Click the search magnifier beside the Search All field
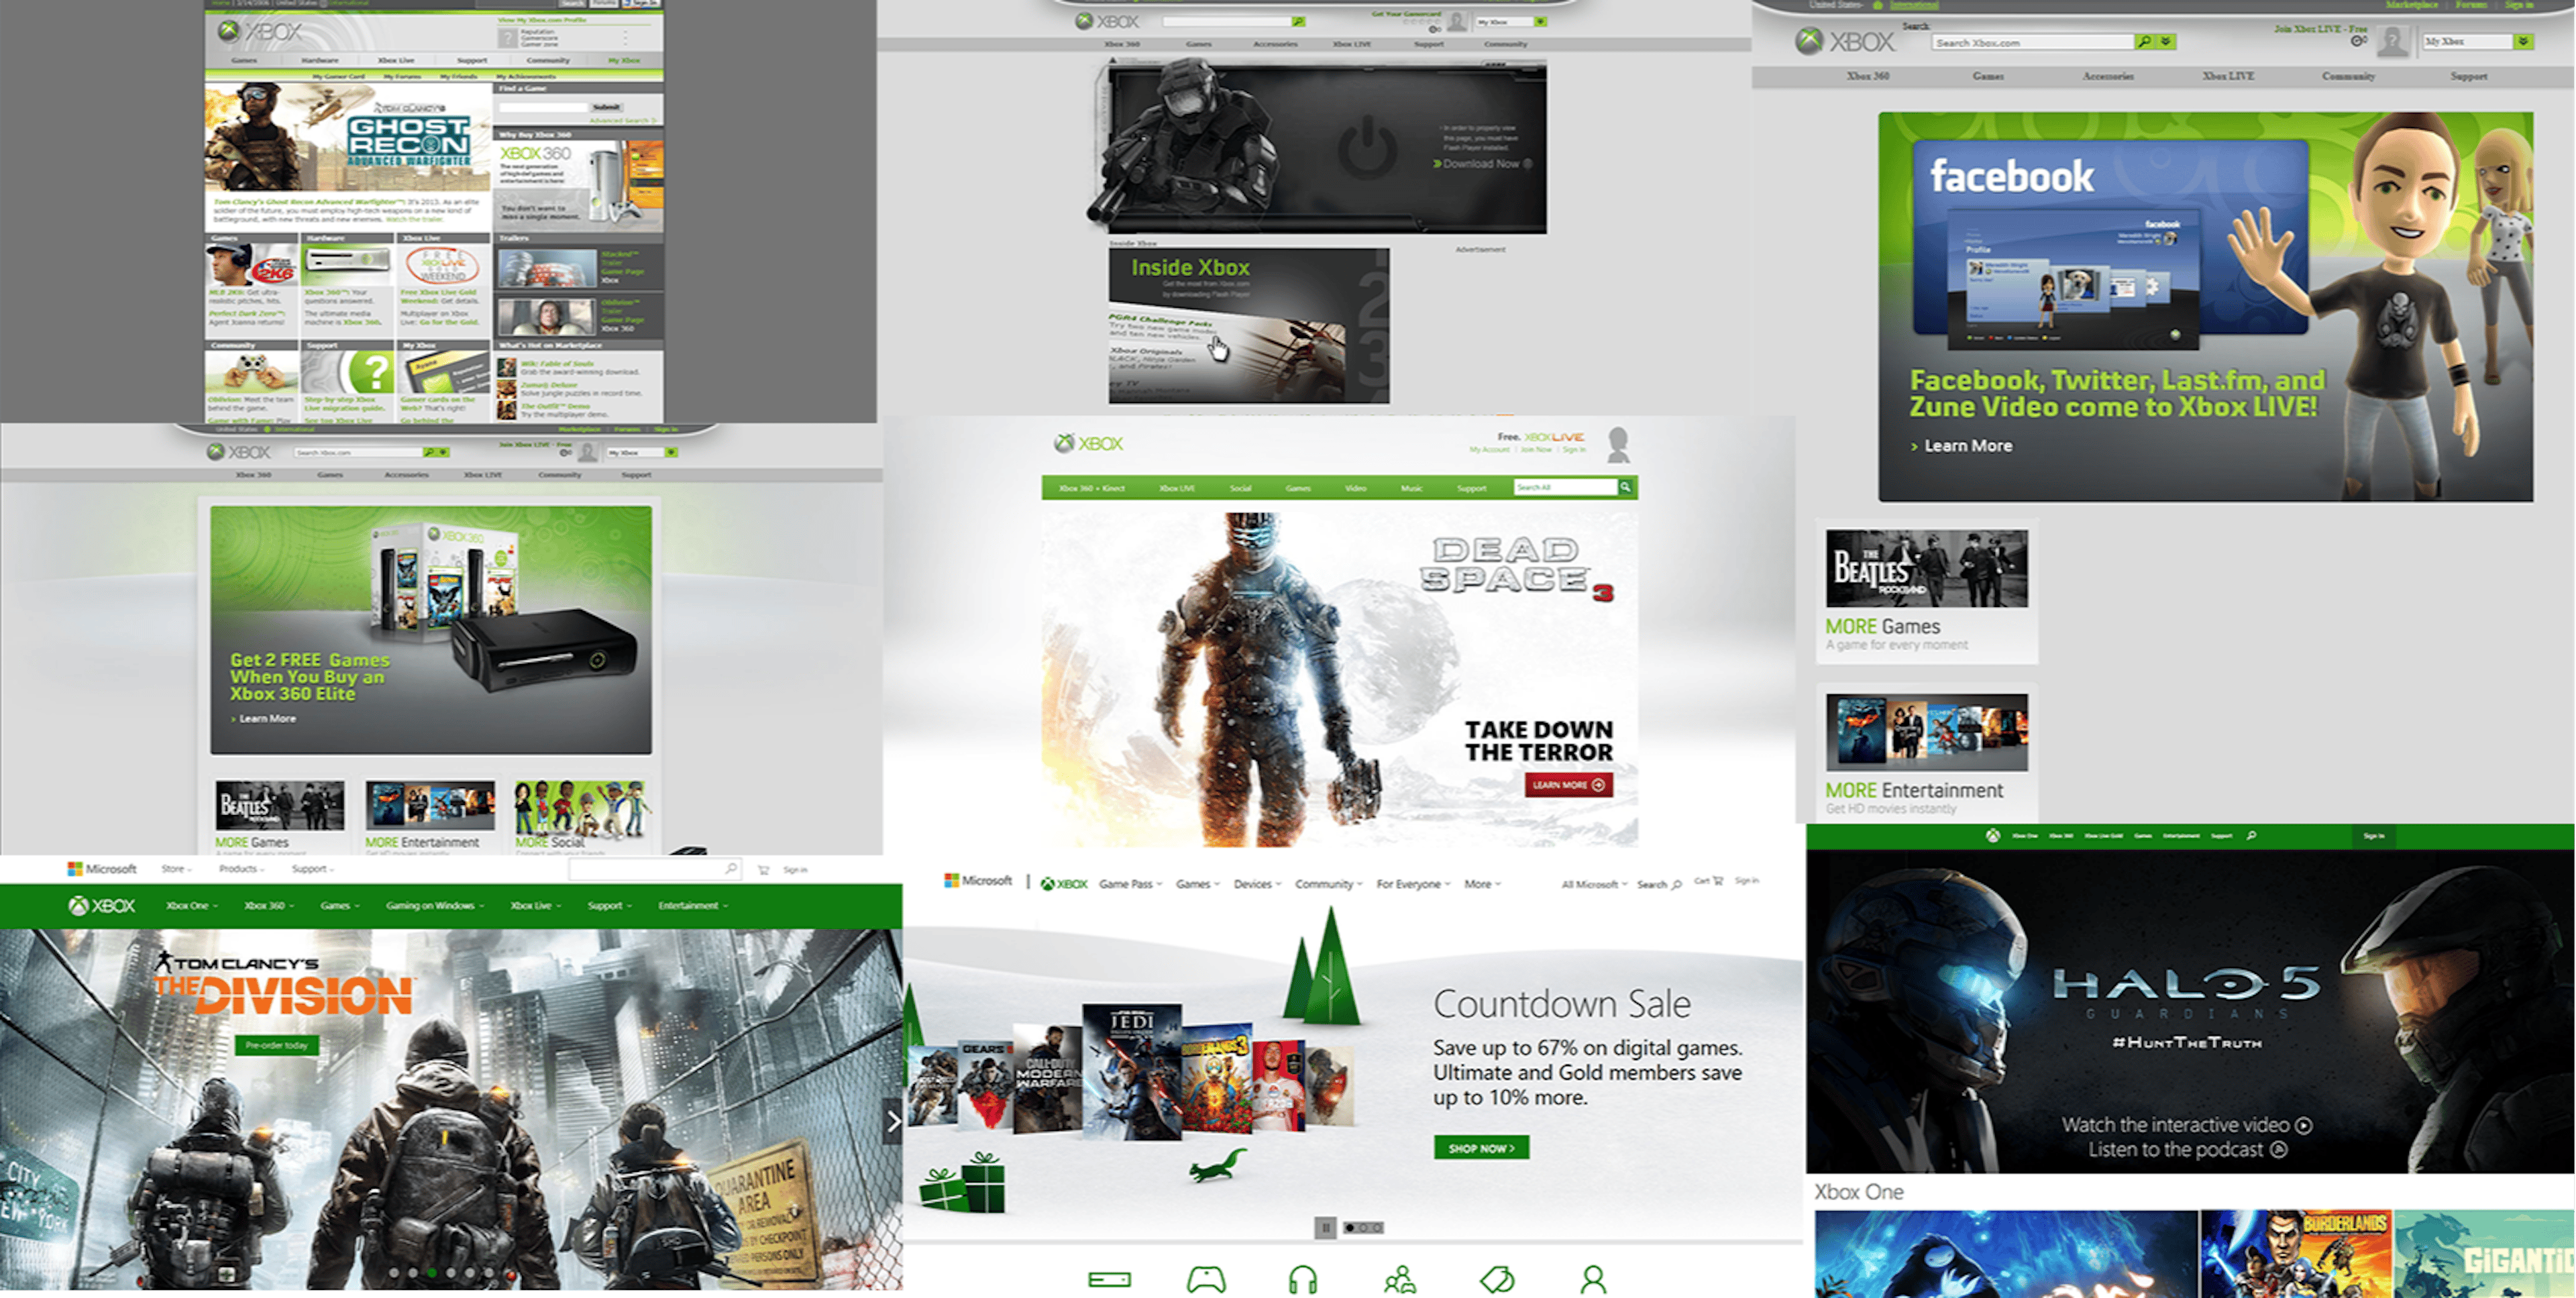 pyautogui.click(x=1626, y=488)
